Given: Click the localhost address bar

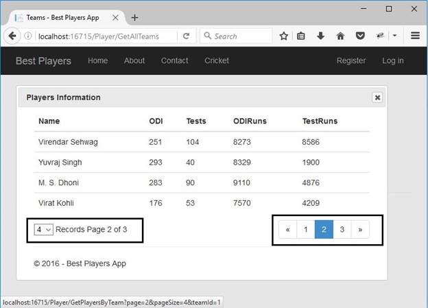Looking at the screenshot, I should click(x=103, y=36).
